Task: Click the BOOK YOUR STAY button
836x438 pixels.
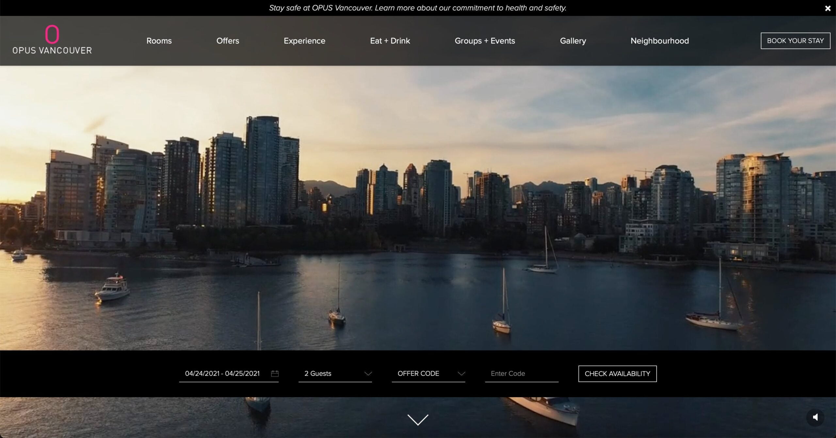Action: 795,41
